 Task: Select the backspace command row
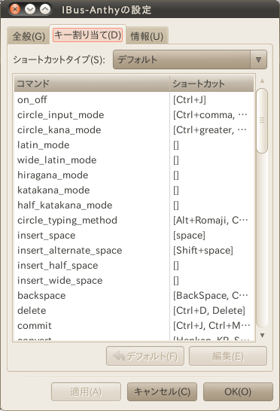click(x=134, y=296)
